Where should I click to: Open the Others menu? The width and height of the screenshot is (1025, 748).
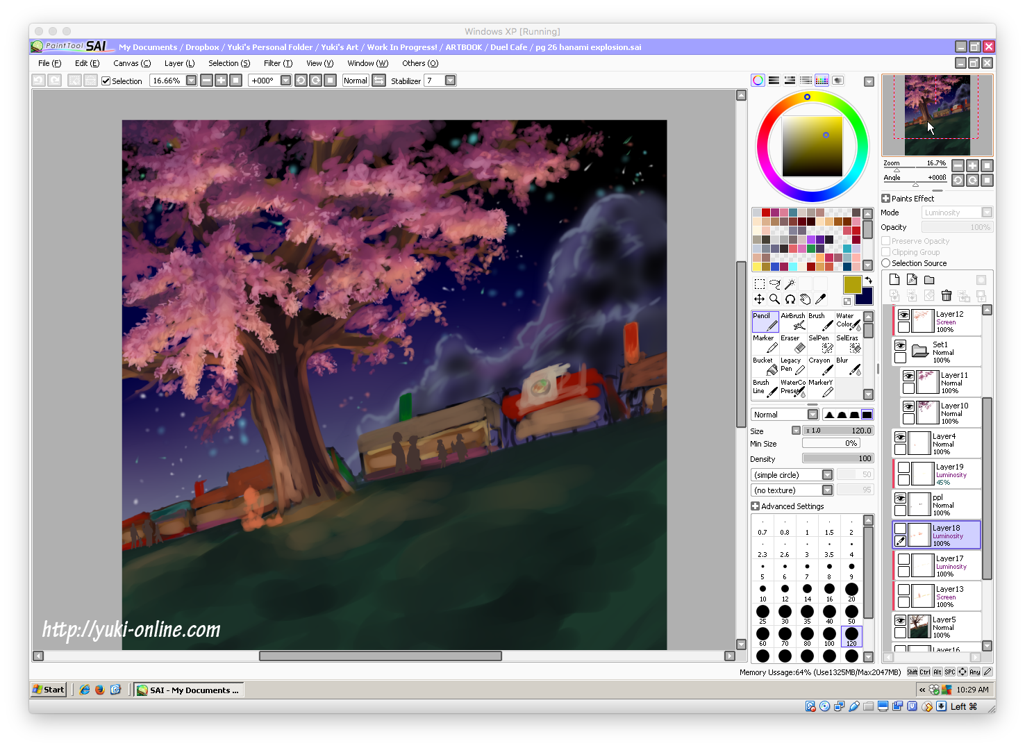pos(420,63)
